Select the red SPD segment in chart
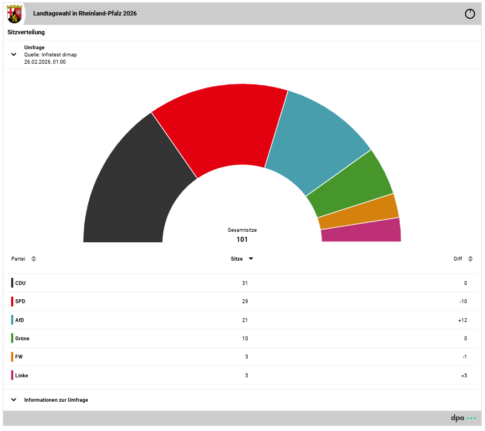This screenshot has width=485, height=431. click(226, 127)
